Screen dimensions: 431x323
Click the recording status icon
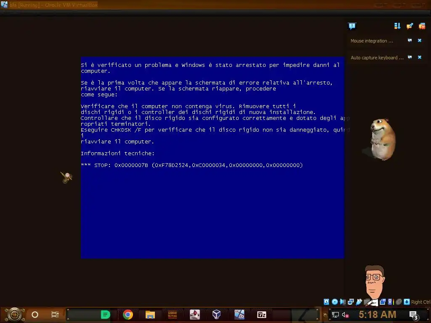click(399, 302)
